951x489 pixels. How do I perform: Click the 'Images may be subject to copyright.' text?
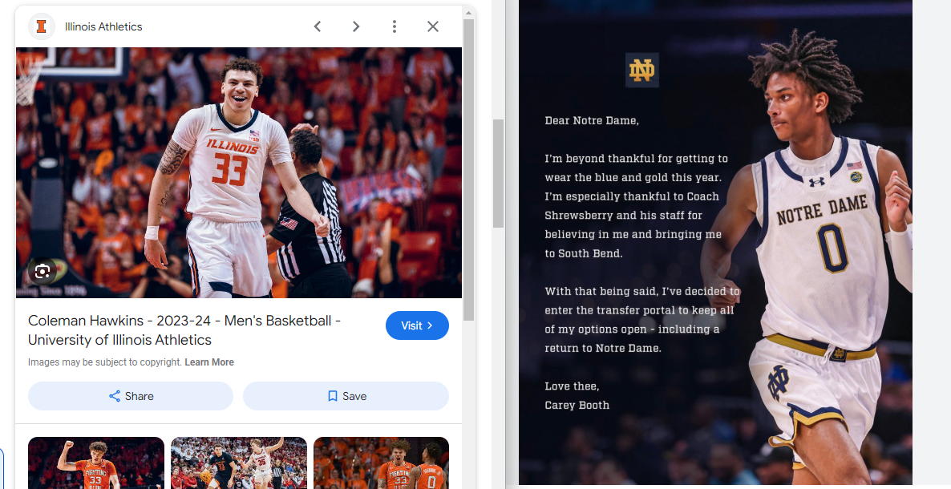coord(105,362)
